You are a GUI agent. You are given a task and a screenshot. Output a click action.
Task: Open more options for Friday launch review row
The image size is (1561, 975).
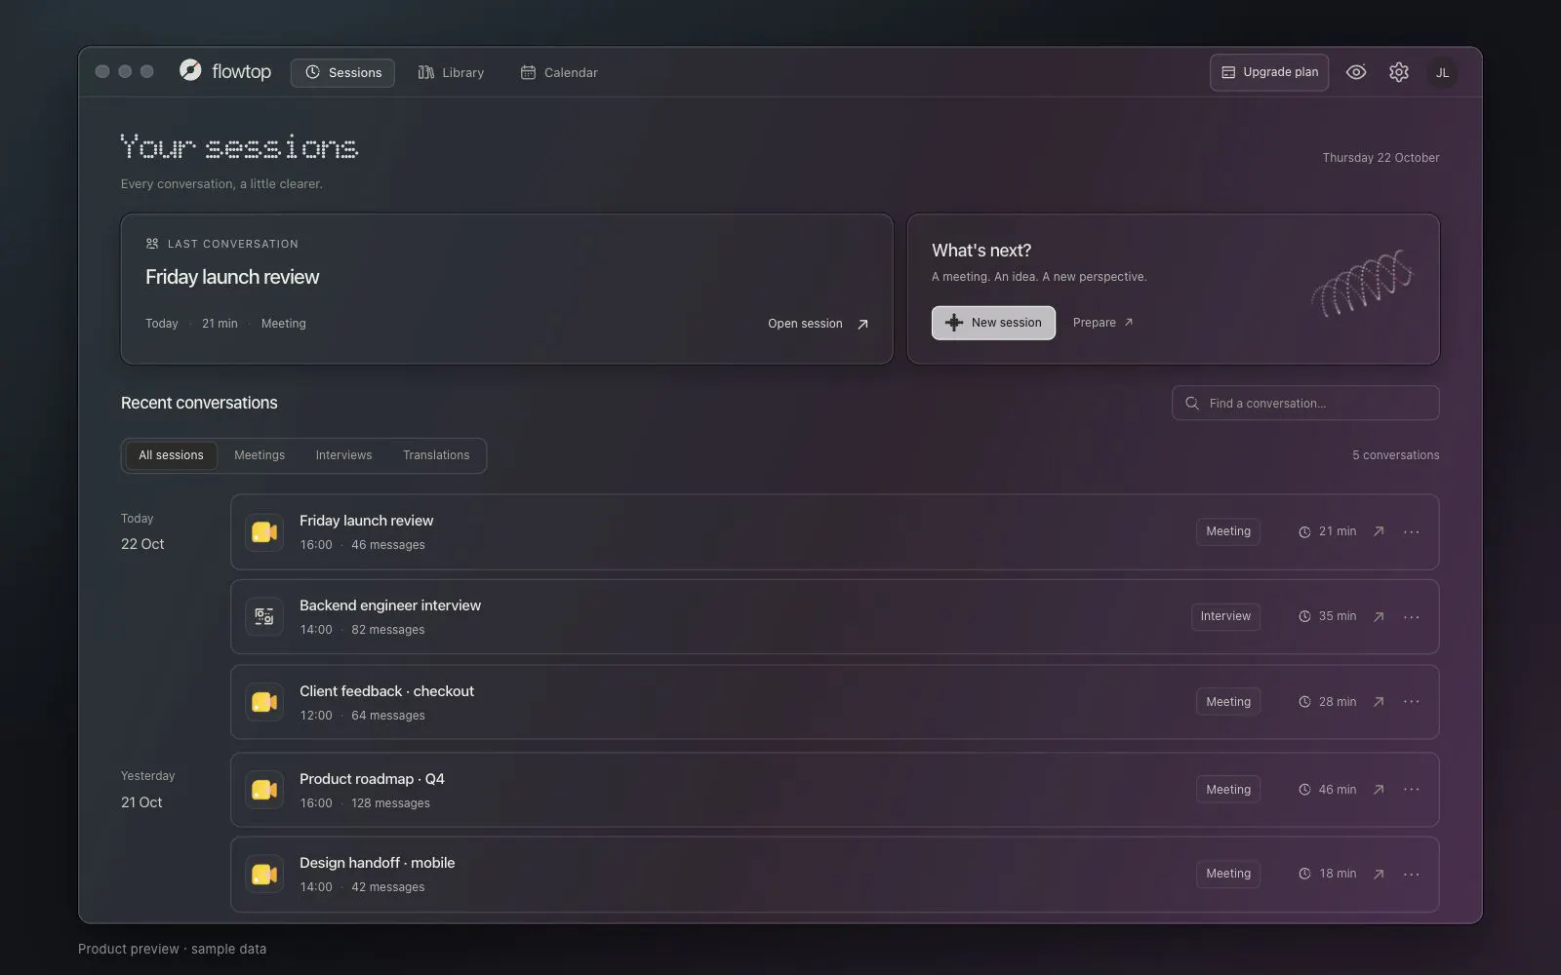coord(1412,531)
